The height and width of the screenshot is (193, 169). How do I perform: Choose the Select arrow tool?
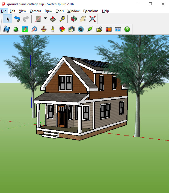pyautogui.click(x=8, y=19)
